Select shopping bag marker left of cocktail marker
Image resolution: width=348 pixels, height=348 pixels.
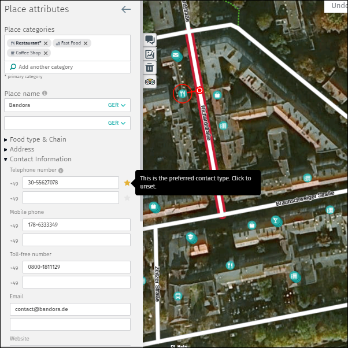pos(251,225)
